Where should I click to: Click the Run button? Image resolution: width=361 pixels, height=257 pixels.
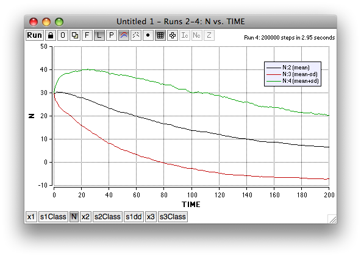tap(35, 35)
